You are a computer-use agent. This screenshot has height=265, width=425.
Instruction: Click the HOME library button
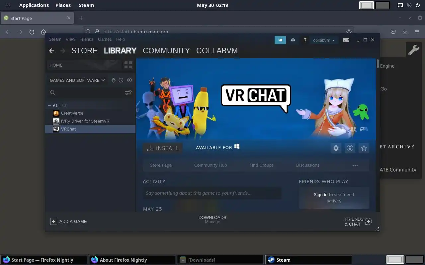[x=84, y=65]
